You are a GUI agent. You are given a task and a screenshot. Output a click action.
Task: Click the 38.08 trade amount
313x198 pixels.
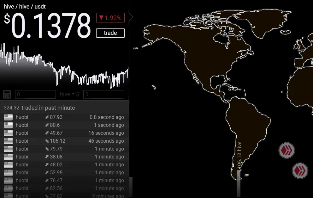[x=56, y=157]
